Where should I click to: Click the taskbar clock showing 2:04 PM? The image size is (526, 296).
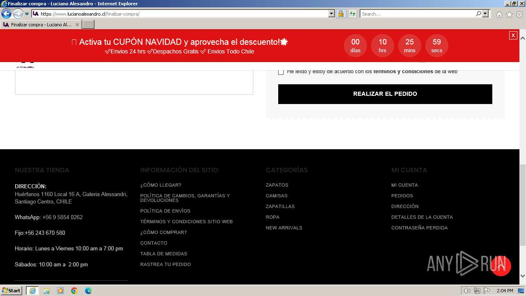pyautogui.click(x=505, y=291)
